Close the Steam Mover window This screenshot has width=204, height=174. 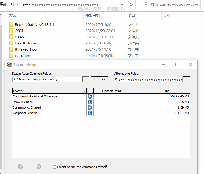[190, 64]
